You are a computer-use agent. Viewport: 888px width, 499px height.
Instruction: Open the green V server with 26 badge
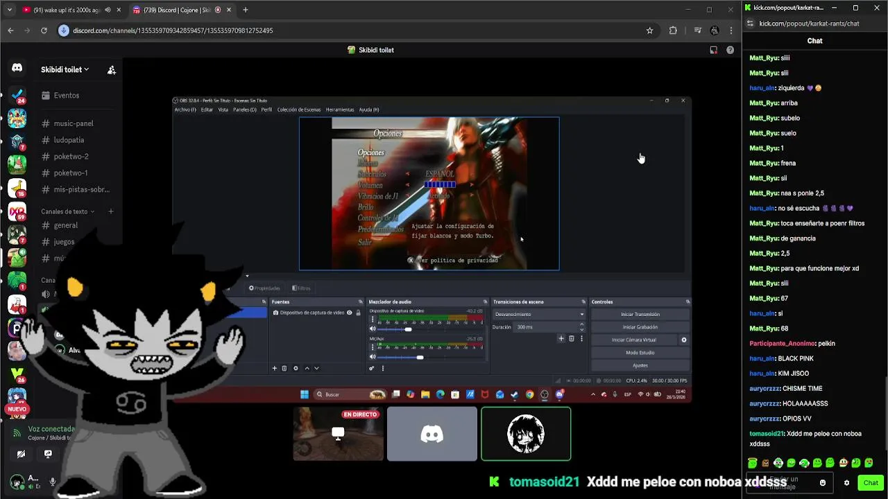click(17, 374)
